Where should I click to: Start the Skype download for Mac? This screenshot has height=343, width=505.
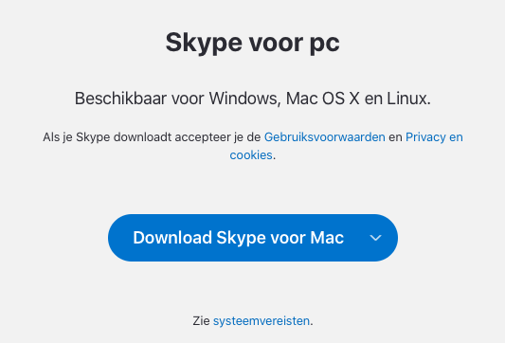pos(239,238)
